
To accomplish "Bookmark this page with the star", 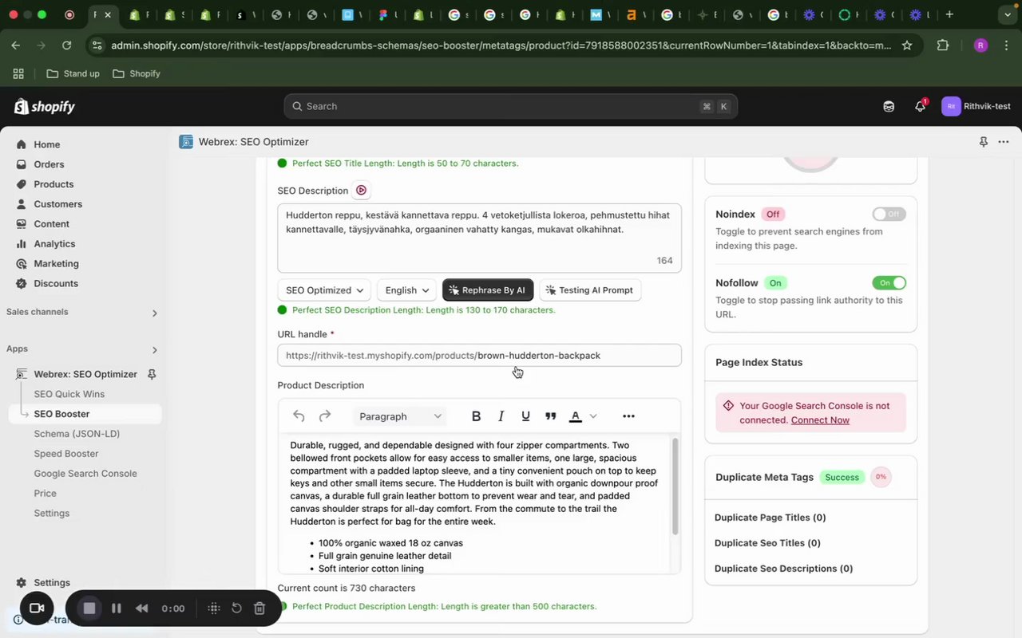I will click(x=907, y=45).
